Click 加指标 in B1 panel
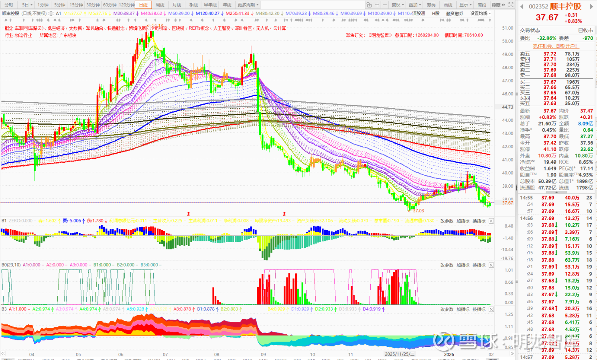This screenshot has height=360, width=597. pyautogui.click(x=463, y=221)
